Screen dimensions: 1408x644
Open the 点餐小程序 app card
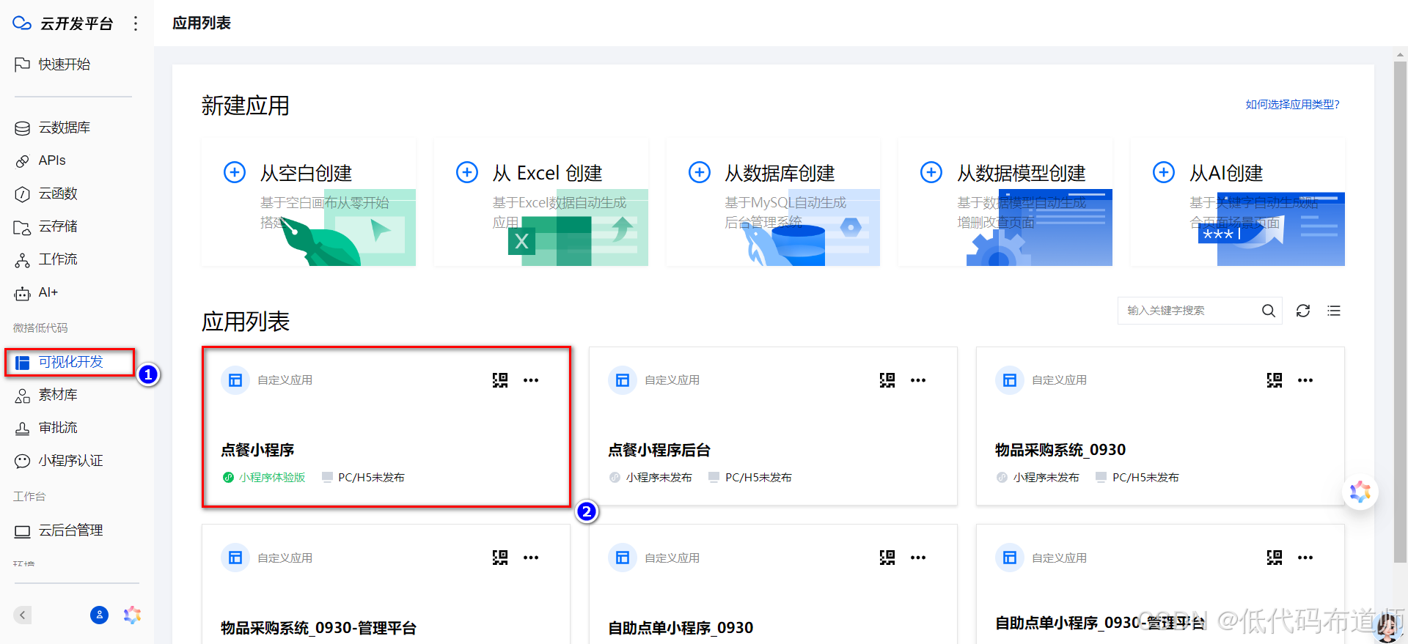(x=386, y=426)
